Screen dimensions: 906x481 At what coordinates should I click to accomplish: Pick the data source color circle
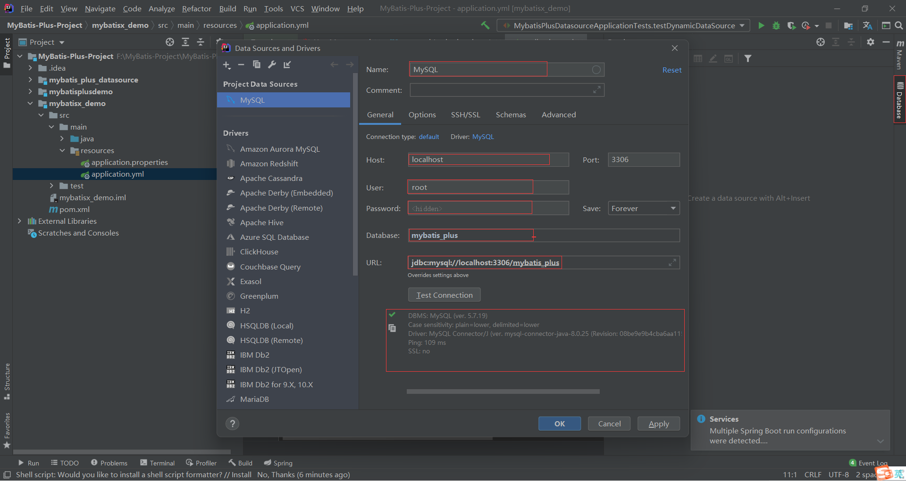(x=596, y=70)
